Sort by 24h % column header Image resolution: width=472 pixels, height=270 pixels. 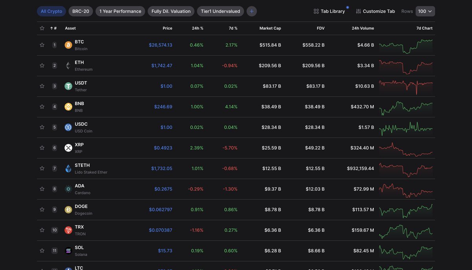(x=197, y=28)
